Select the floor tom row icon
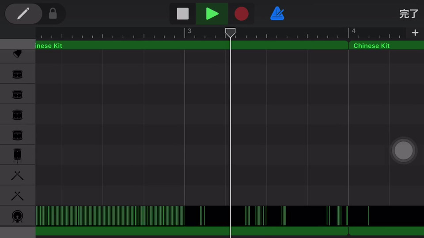 click(x=18, y=156)
